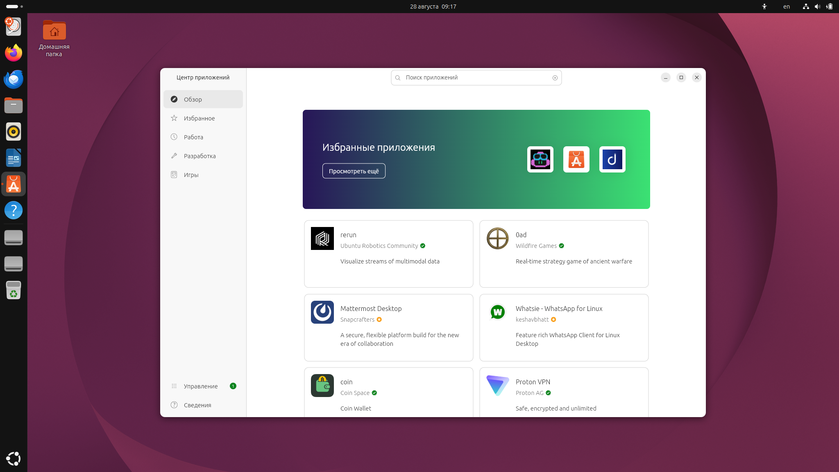Click the network icon in the top bar
The height and width of the screenshot is (472, 839).
(x=806, y=7)
